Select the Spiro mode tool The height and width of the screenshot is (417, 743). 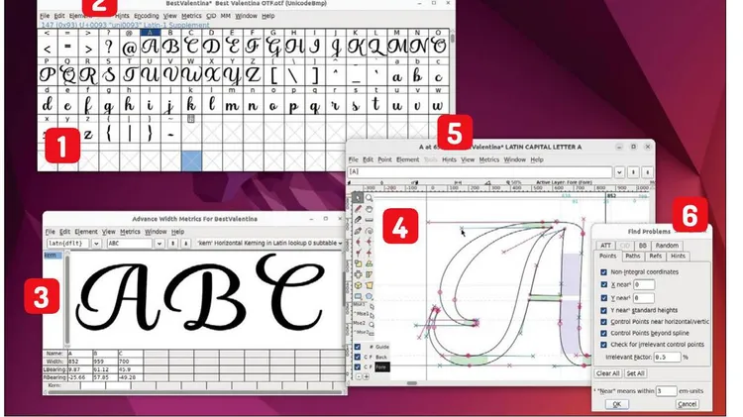(369, 231)
